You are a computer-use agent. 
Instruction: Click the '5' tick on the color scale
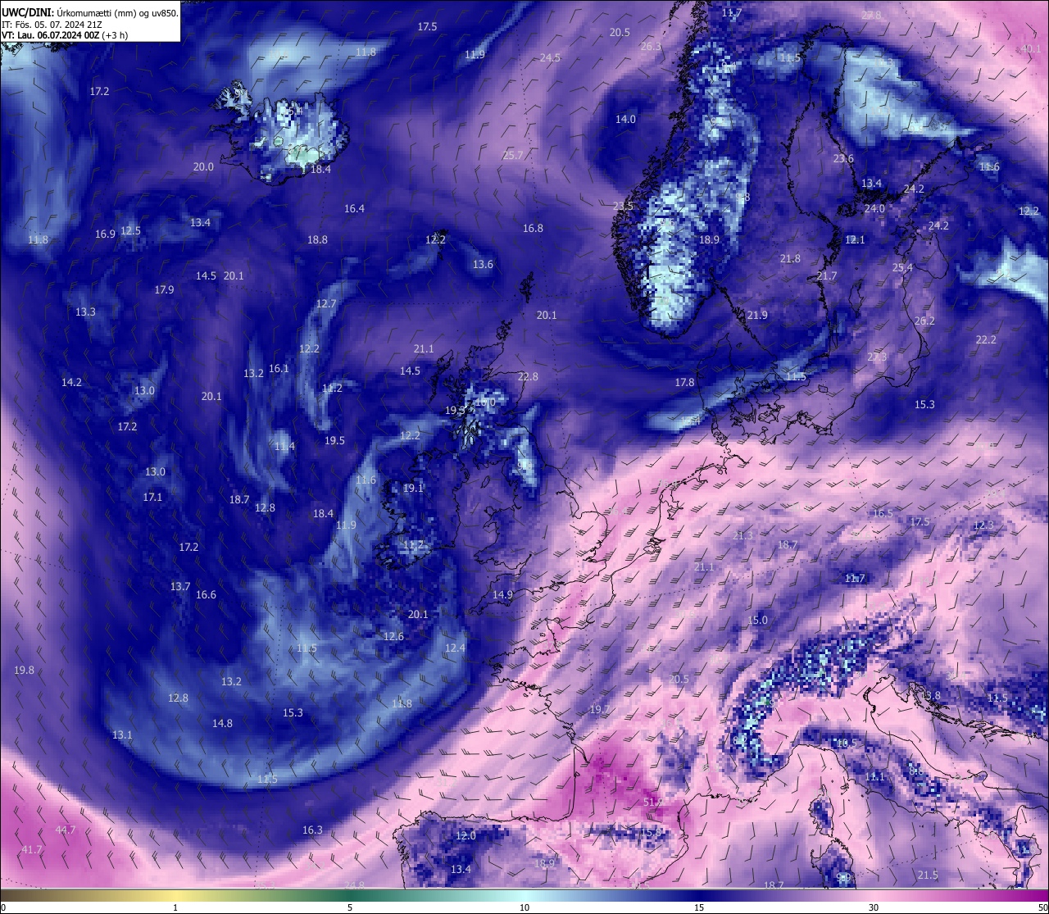point(350,907)
